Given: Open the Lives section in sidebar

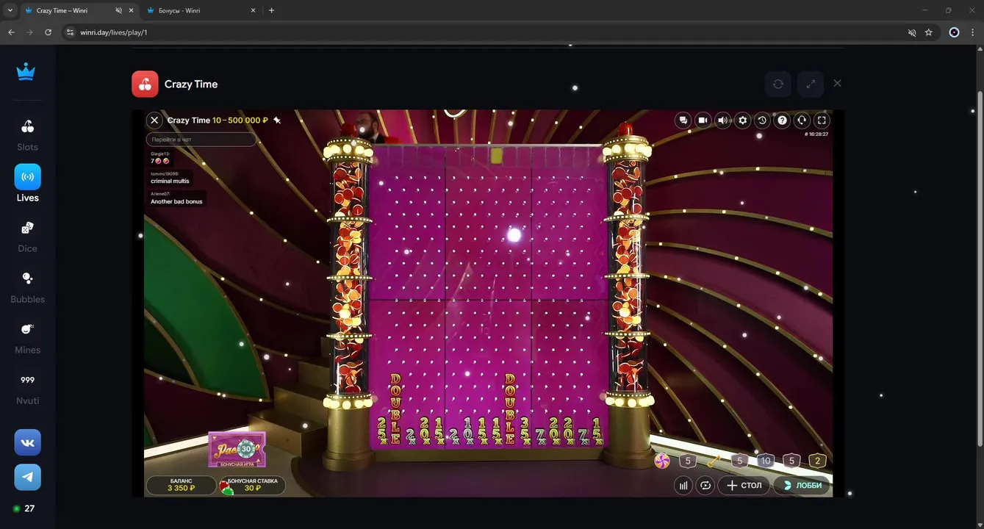Looking at the screenshot, I should [x=27, y=184].
